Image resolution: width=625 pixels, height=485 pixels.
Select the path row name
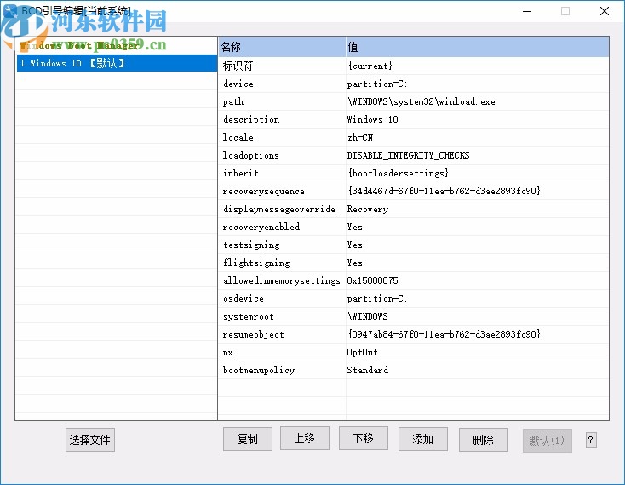[x=233, y=101]
